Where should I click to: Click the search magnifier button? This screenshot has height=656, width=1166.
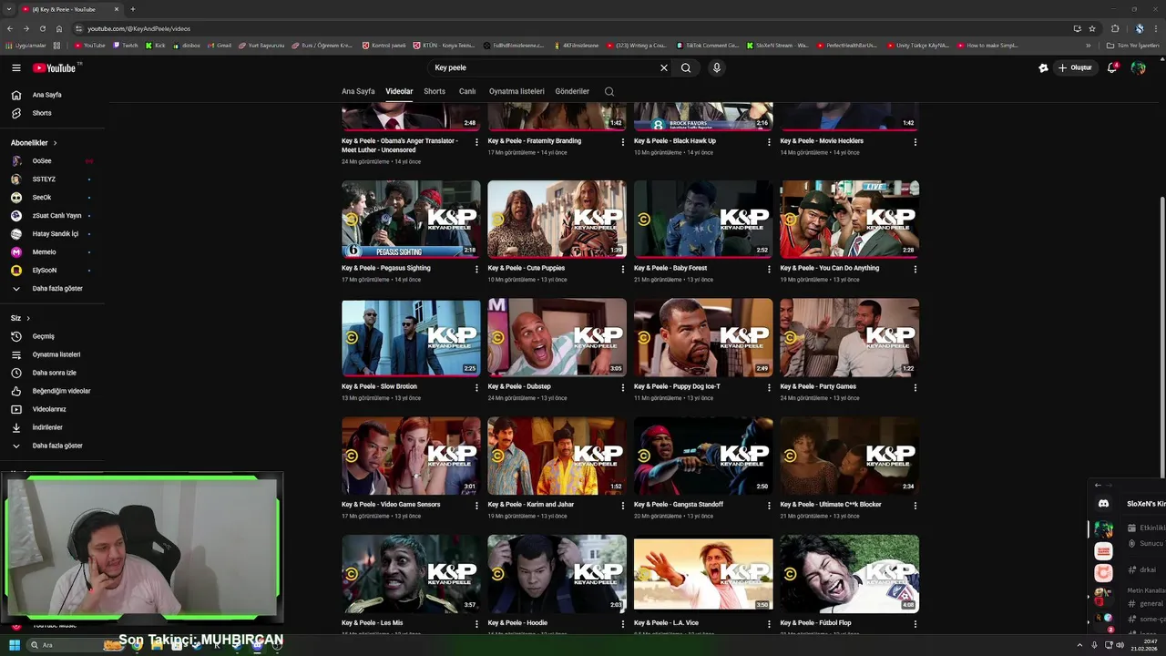pos(686,67)
